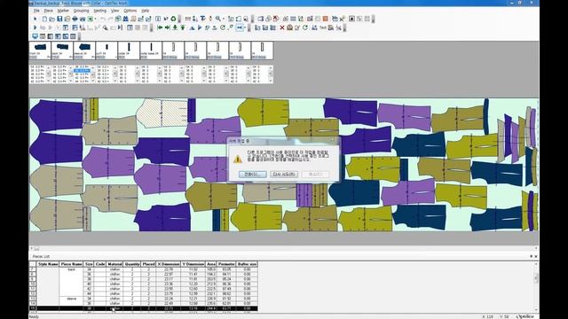568x319 pixels.
Task: Select the "back" piece name cell
Action: pos(71,269)
